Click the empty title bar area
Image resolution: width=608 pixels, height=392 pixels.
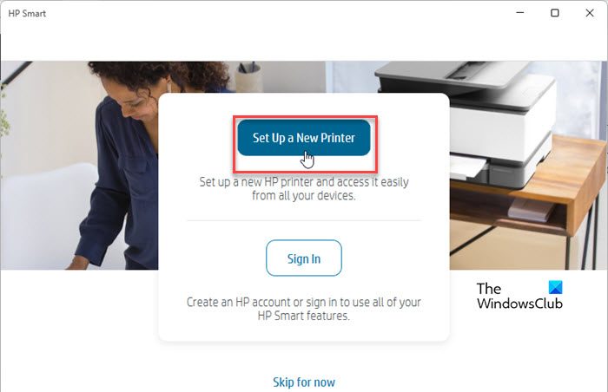coord(271,13)
